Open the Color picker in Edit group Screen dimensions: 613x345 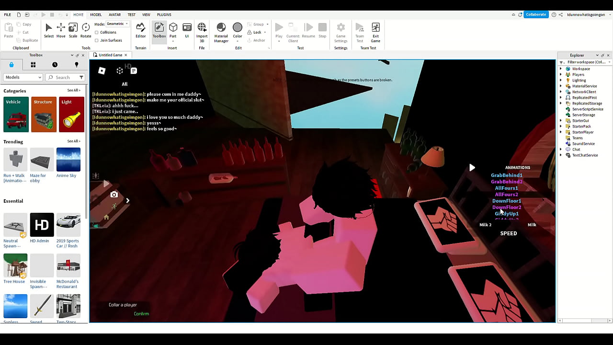[x=238, y=31]
